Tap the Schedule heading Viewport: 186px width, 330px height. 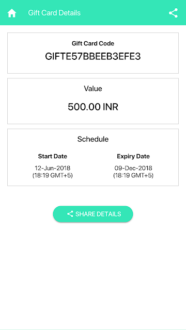pos(93,139)
